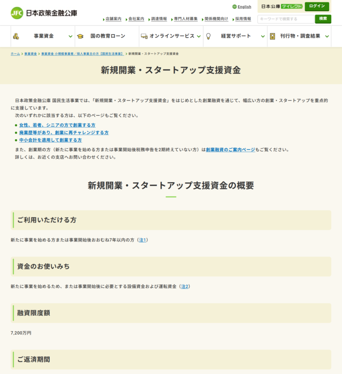342x374 pixels.
Task: Click the 日本政策金融公庫 site title
Action: point(52,13)
